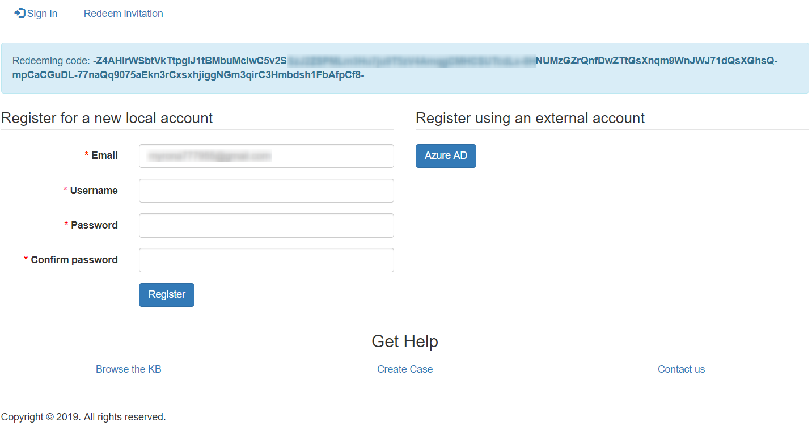This screenshot has height=447, width=812.
Task: Click the Sign in arrow icon
Action: pyautogui.click(x=19, y=13)
